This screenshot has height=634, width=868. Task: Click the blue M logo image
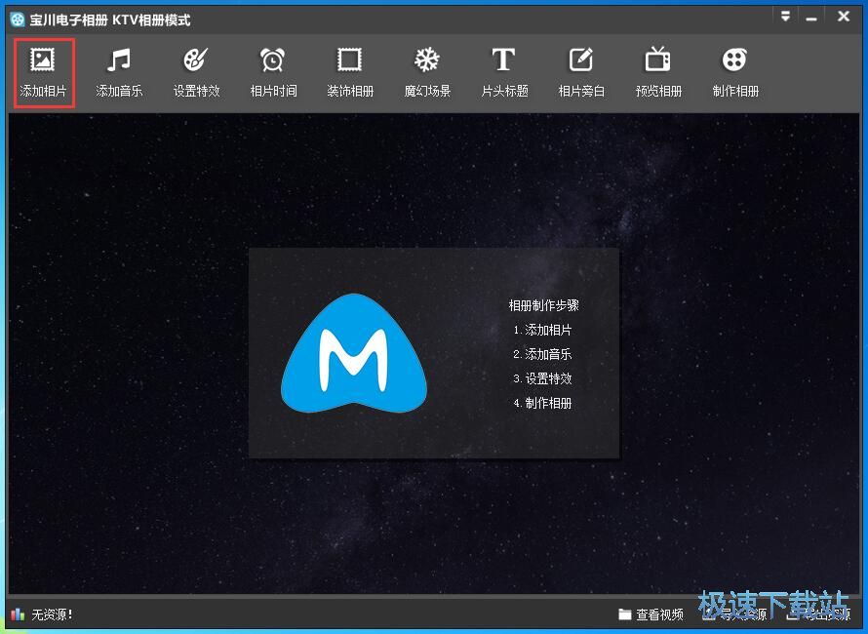(x=354, y=353)
